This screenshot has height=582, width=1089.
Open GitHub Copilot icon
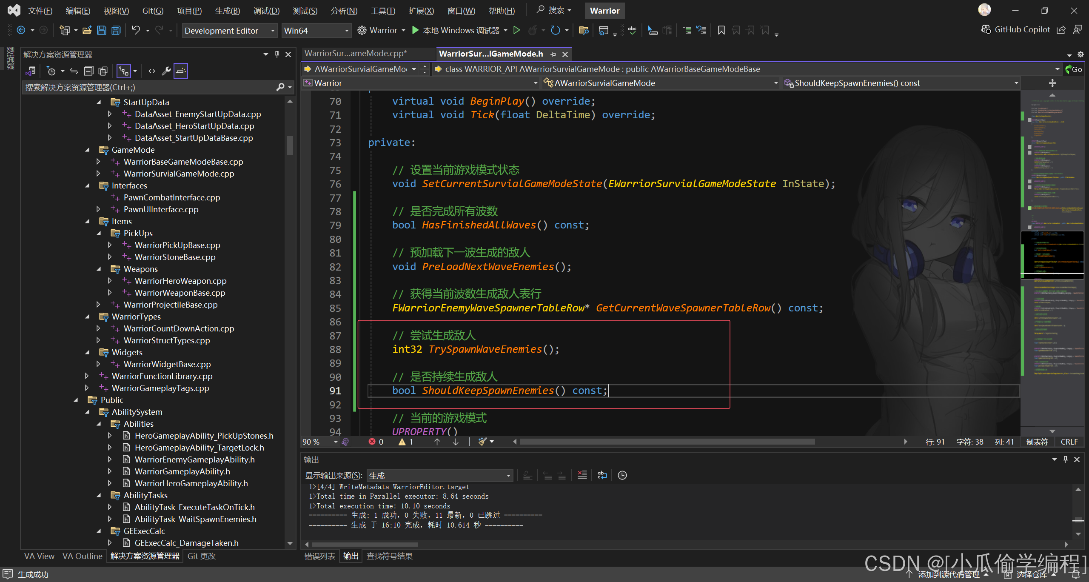click(x=986, y=29)
